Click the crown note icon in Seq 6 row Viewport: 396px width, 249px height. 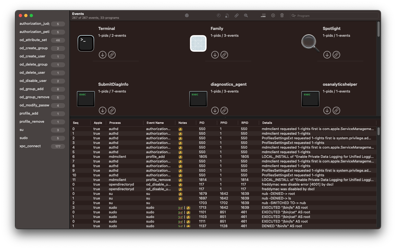tap(180, 157)
